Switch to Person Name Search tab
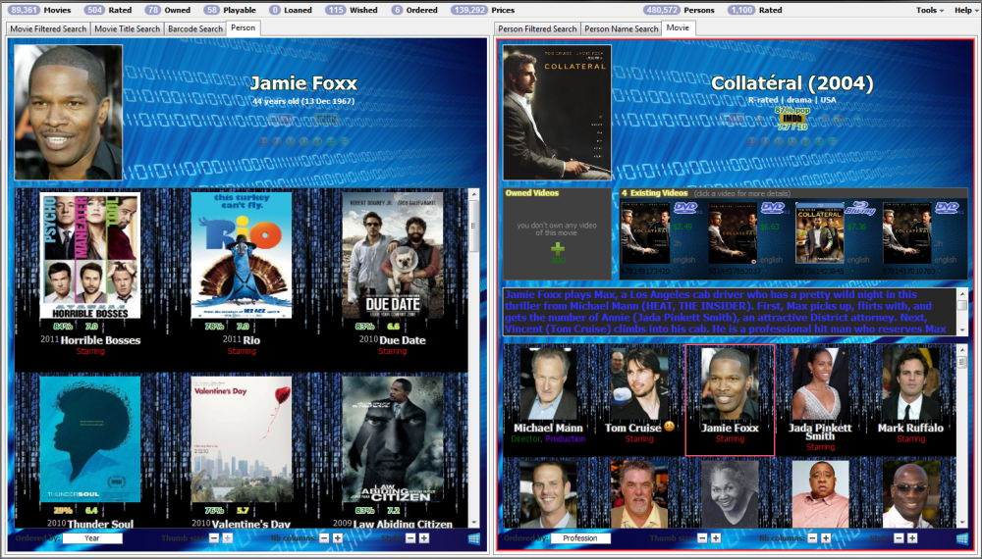Screen dimensions: 982x559 coord(622,28)
